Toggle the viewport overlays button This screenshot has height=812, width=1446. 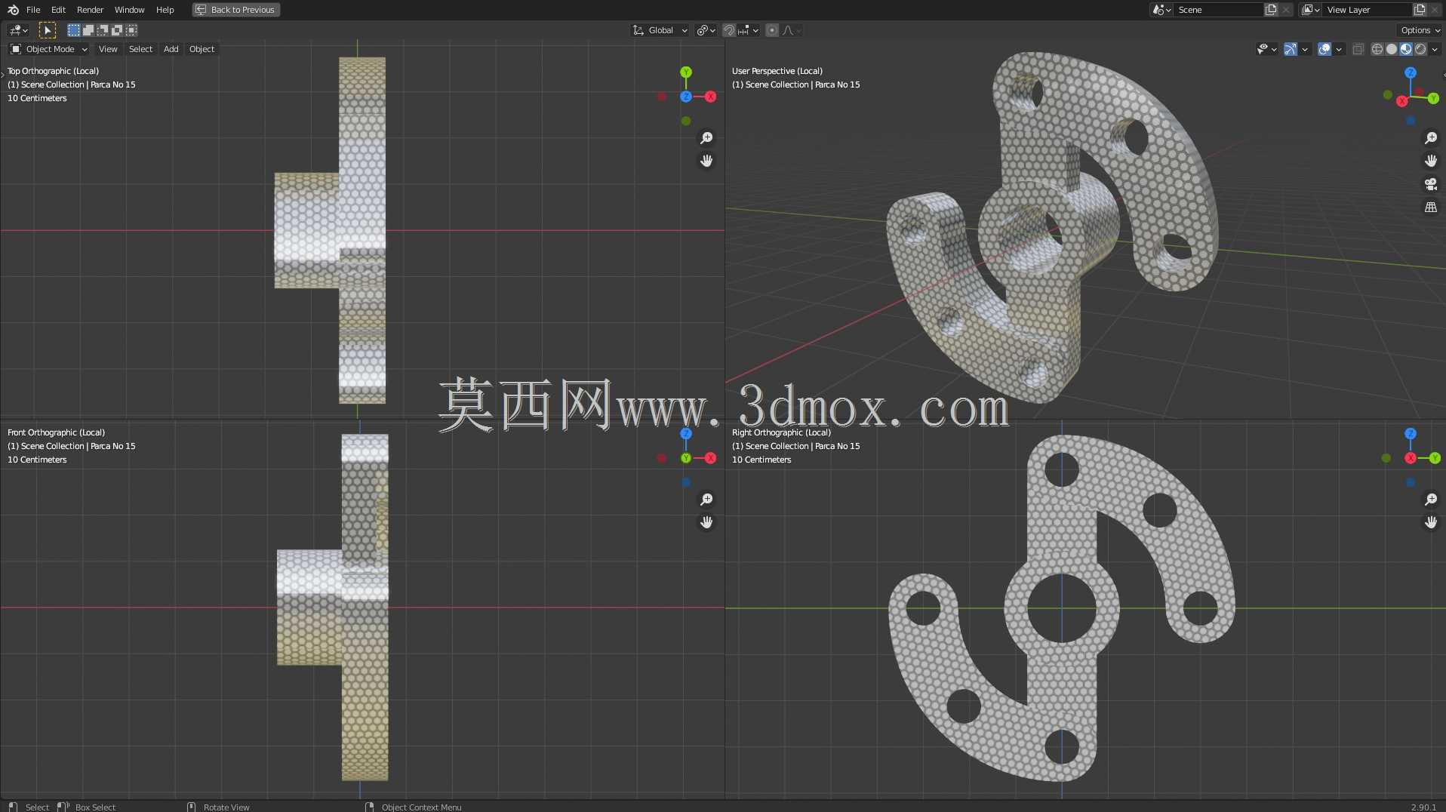pos(1324,49)
